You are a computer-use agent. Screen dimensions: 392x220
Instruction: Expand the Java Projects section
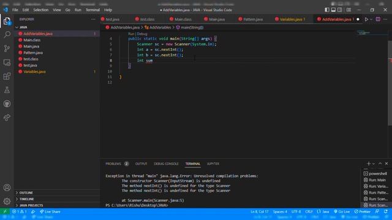31,205
